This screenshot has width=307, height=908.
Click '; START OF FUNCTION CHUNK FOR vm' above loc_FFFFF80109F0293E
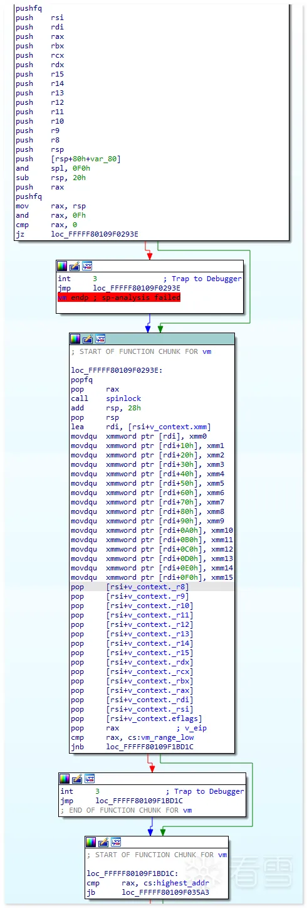(x=141, y=351)
